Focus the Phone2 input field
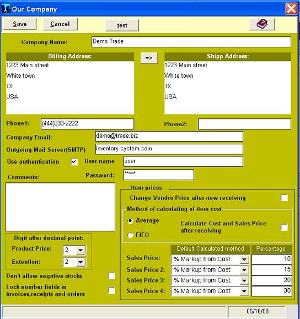Viewport: 300px width, 319px height. (244, 124)
